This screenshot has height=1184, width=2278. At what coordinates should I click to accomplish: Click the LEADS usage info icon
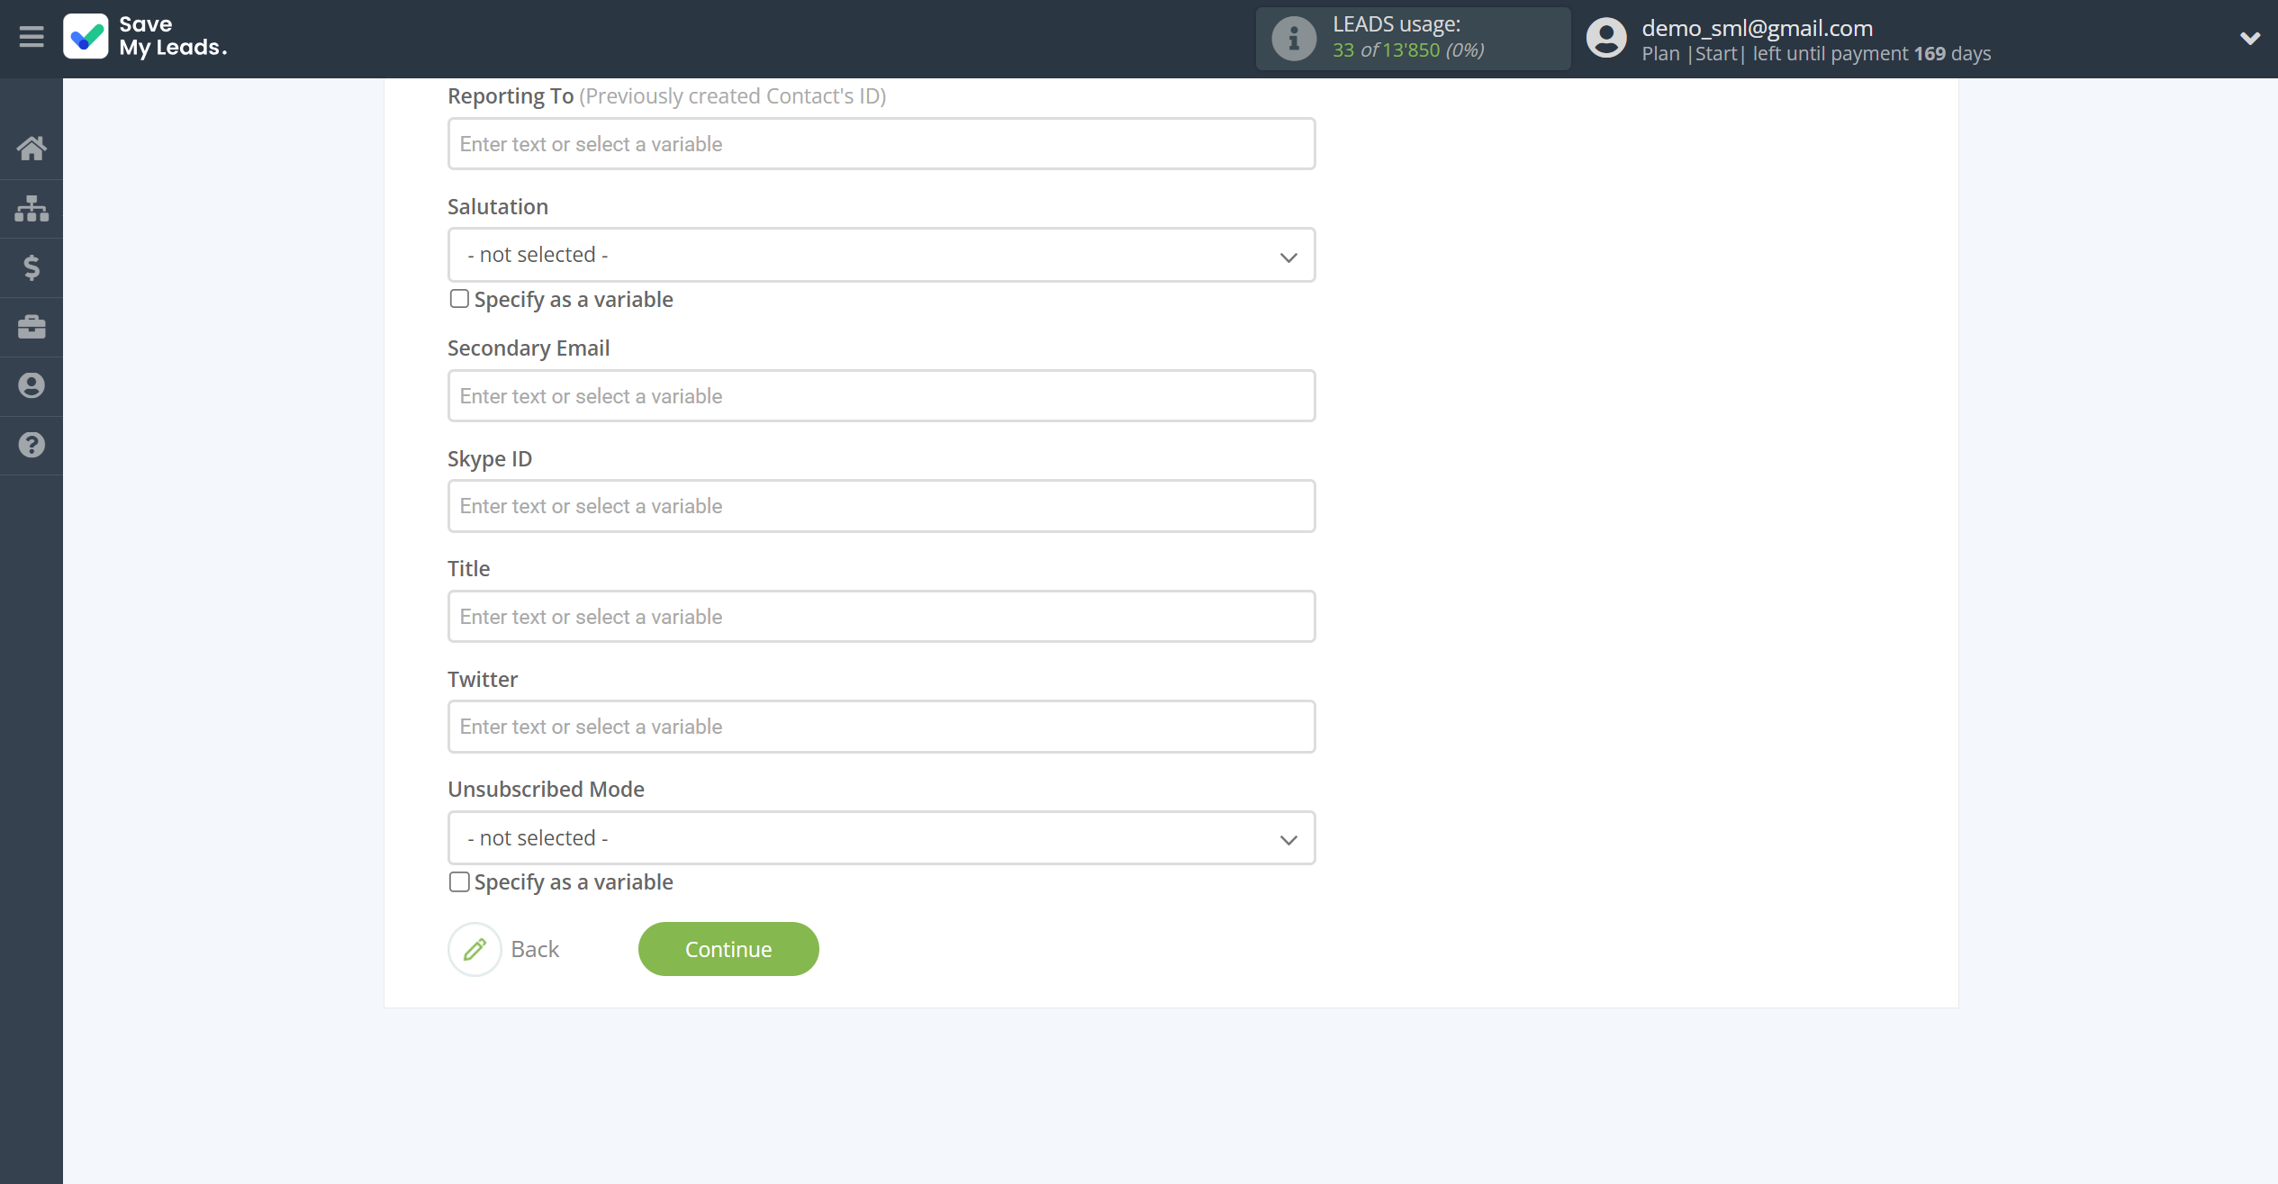coord(1294,39)
